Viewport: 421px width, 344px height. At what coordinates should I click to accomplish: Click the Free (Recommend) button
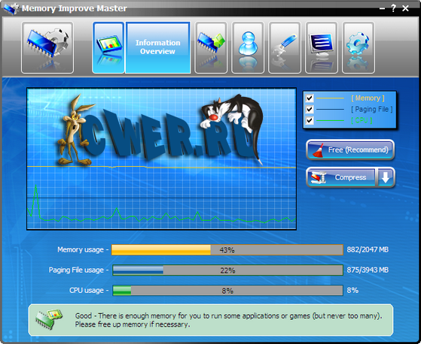click(350, 149)
